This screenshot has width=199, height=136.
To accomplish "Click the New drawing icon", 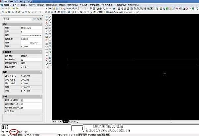I will point(3,12).
